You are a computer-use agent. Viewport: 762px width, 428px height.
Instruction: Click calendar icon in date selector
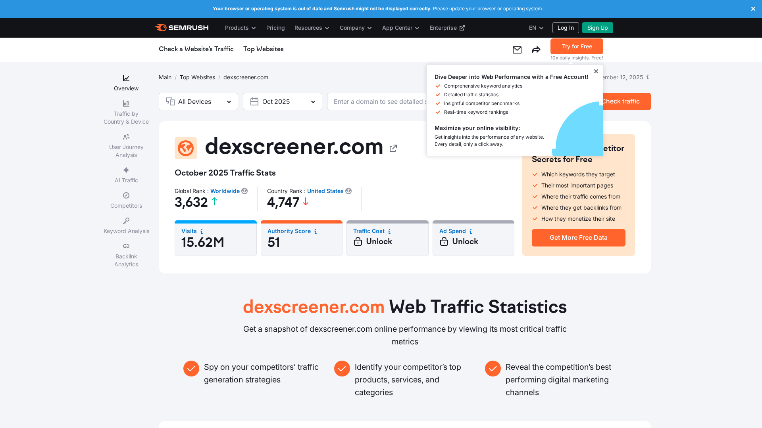[254, 101]
